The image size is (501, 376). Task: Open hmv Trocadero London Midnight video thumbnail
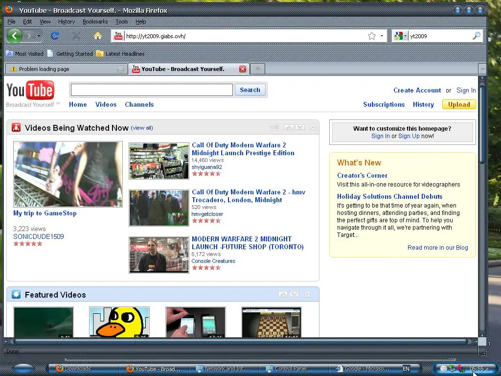[159, 208]
